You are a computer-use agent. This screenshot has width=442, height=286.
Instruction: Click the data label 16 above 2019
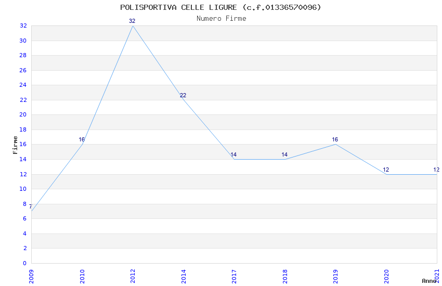click(x=335, y=139)
